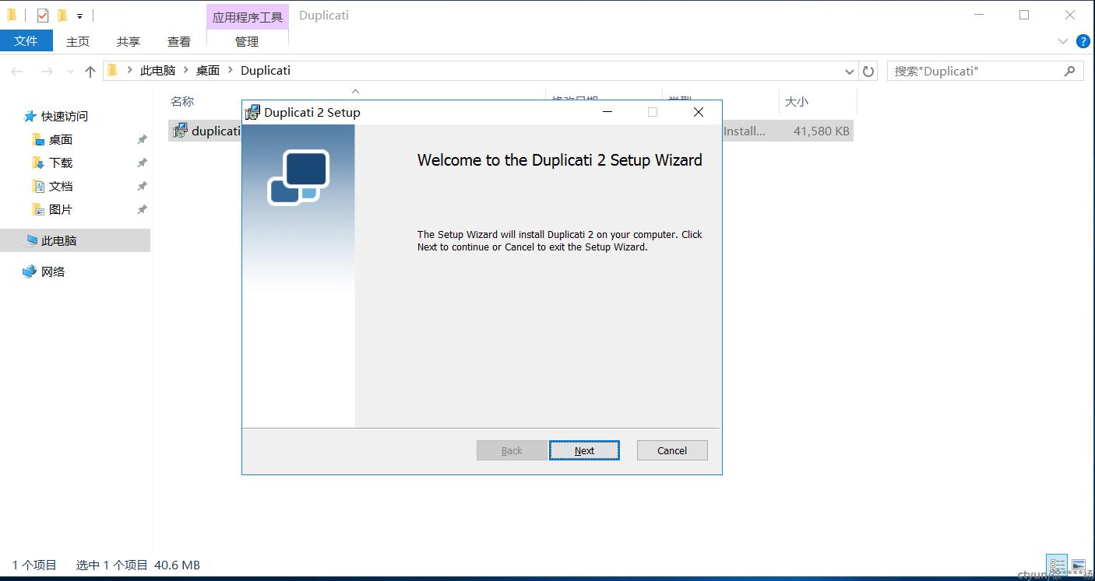The image size is (1095, 581).
Task: Click 桌面 in the address breadcrumb
Action: tap(208, 70)
